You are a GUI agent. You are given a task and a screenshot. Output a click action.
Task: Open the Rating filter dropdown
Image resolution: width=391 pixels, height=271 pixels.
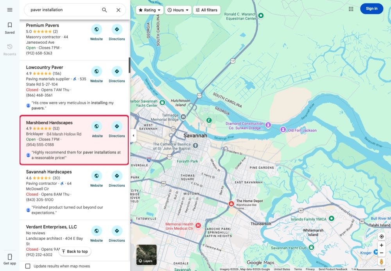pyautogui.click(x=150, y=10)
